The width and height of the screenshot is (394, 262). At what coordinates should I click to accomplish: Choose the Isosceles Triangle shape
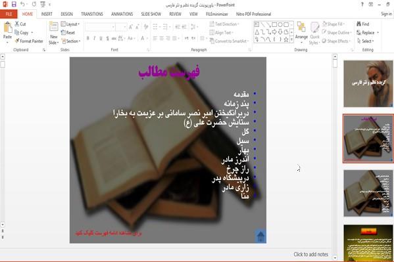click(257, 32)
